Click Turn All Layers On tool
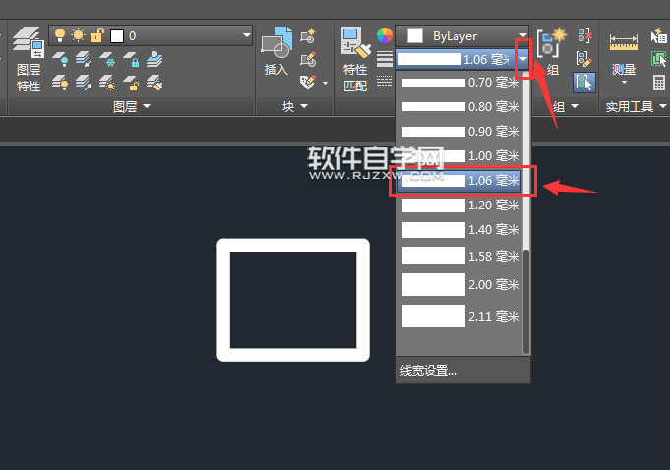670x470 pixels. tap(60, 83)
